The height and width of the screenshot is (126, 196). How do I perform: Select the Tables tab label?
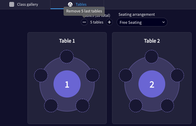click(81, 4)
